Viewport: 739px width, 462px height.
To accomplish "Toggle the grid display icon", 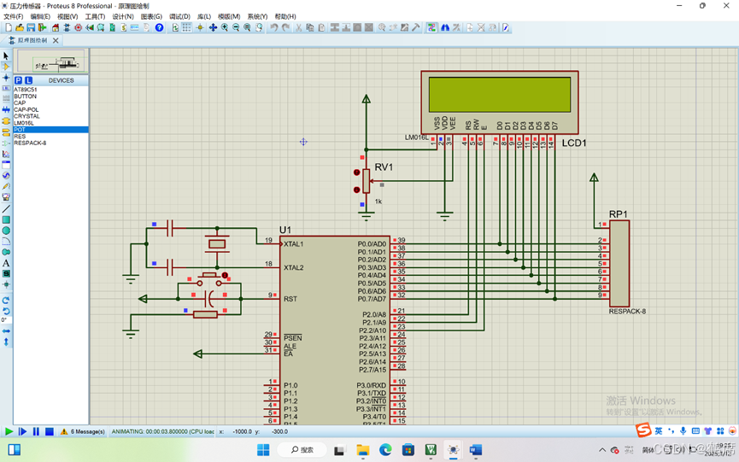I will (186, 28).
